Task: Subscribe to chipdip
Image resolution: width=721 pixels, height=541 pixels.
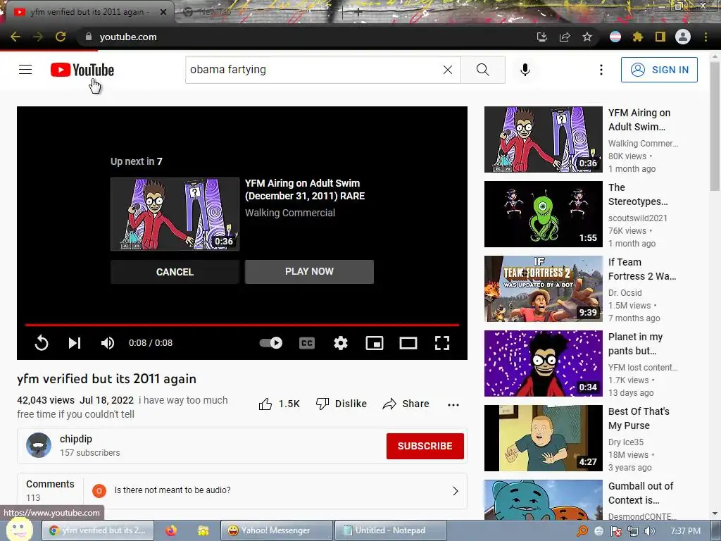Action: point(425,446)
